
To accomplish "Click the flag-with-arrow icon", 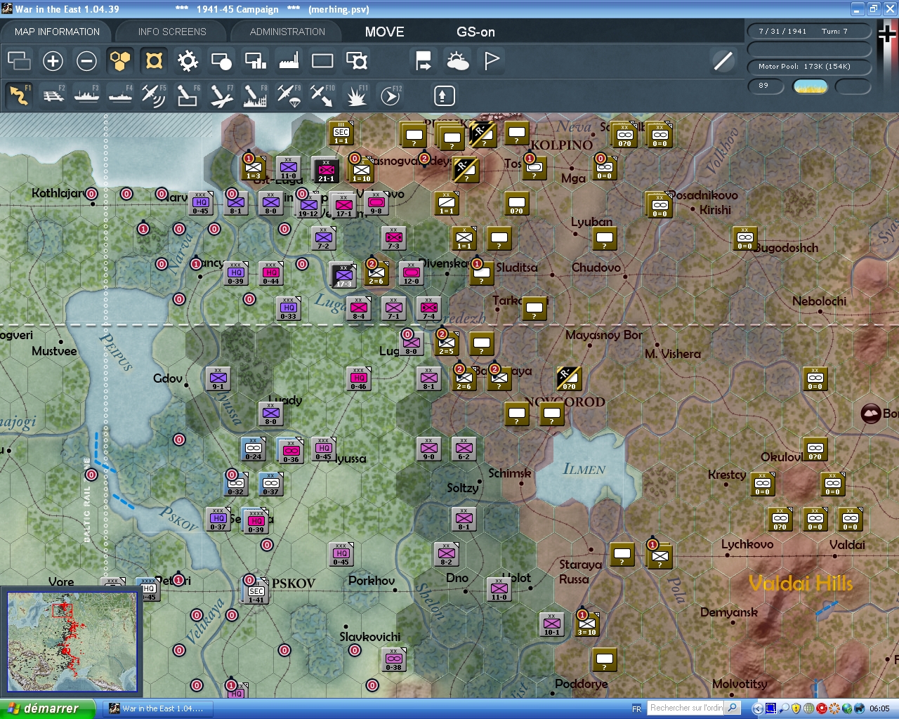I will (x=424, y=61).
